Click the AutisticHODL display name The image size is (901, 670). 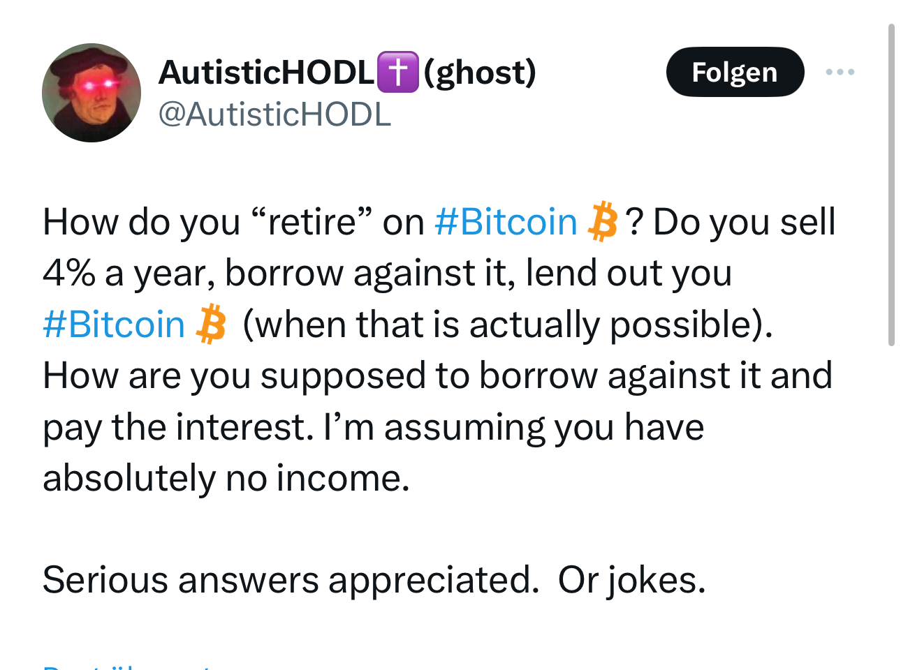pos(267,72)
